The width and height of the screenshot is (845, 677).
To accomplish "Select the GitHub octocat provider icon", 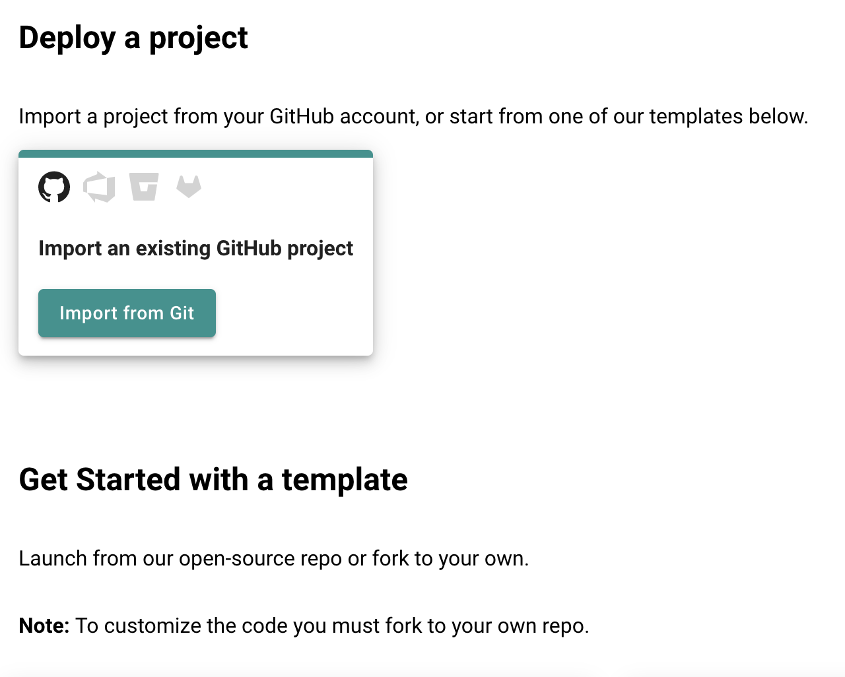I will tap(54, 187).
